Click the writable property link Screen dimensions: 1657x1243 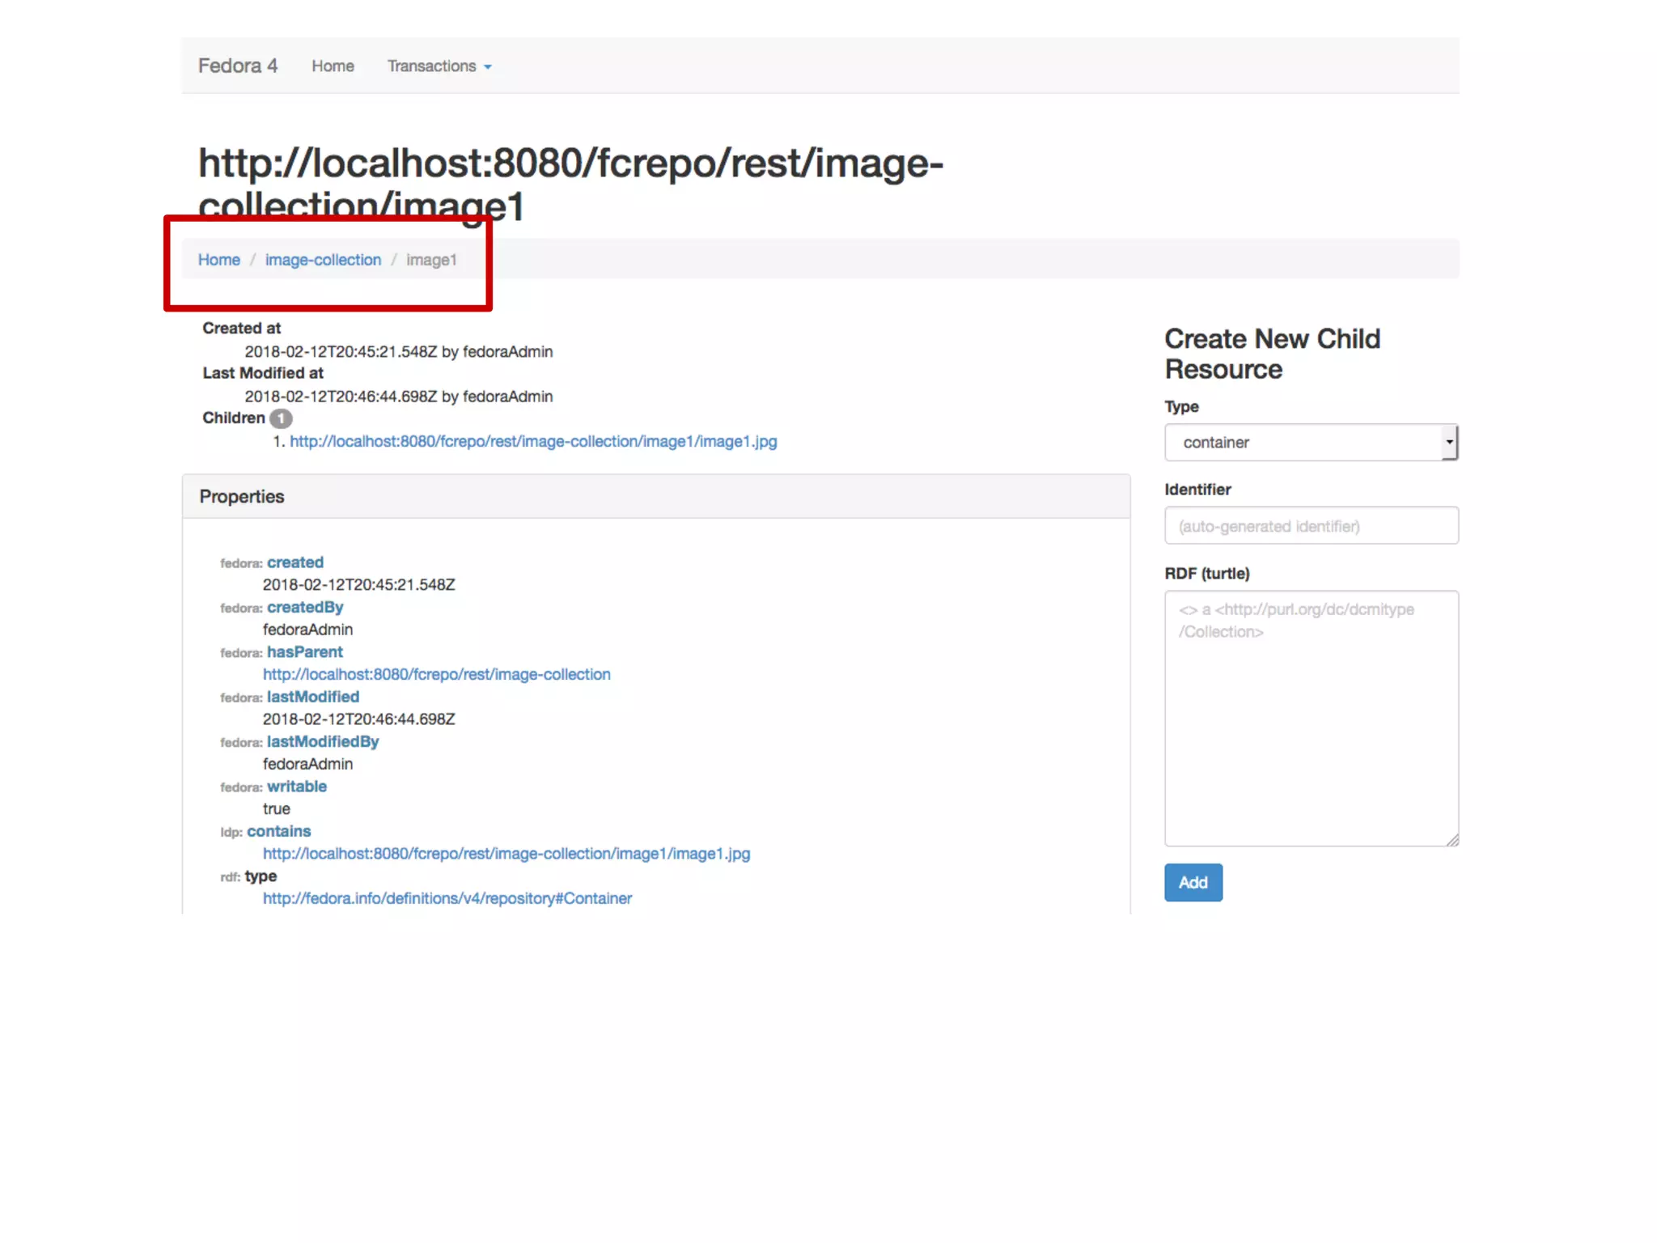296,787
